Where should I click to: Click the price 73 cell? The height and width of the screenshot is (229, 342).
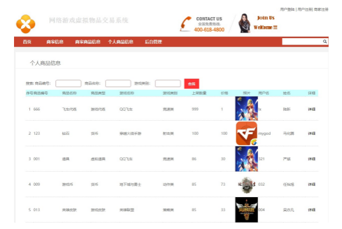223,184
